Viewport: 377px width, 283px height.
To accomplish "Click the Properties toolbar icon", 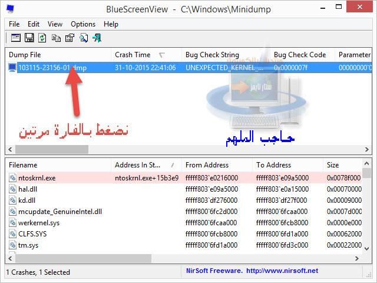I will pos(70,38).
